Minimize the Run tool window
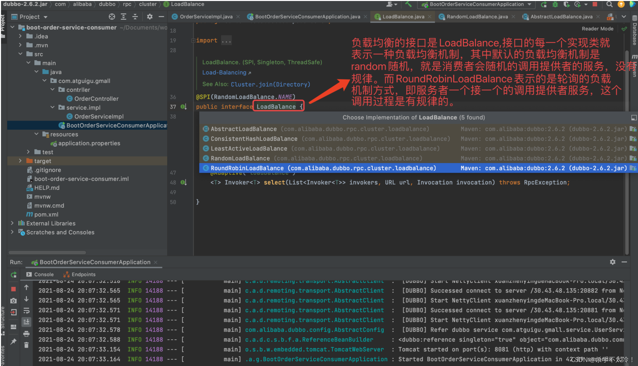 [624, 262]
